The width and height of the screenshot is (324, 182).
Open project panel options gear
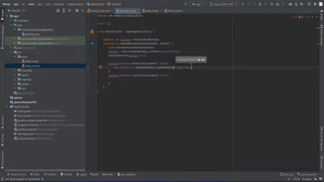click(x=77, y=11)
